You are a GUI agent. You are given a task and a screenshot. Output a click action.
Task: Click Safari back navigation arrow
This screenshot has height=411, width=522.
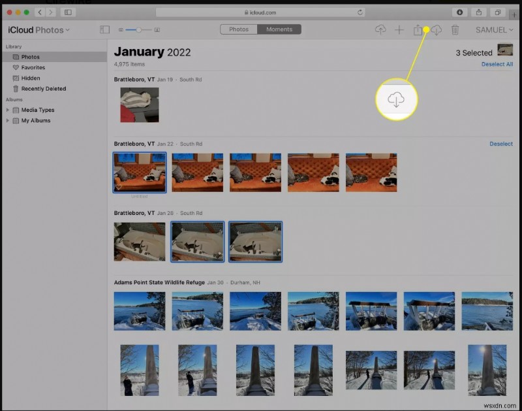pyautogui.click(x=40, y=12)
